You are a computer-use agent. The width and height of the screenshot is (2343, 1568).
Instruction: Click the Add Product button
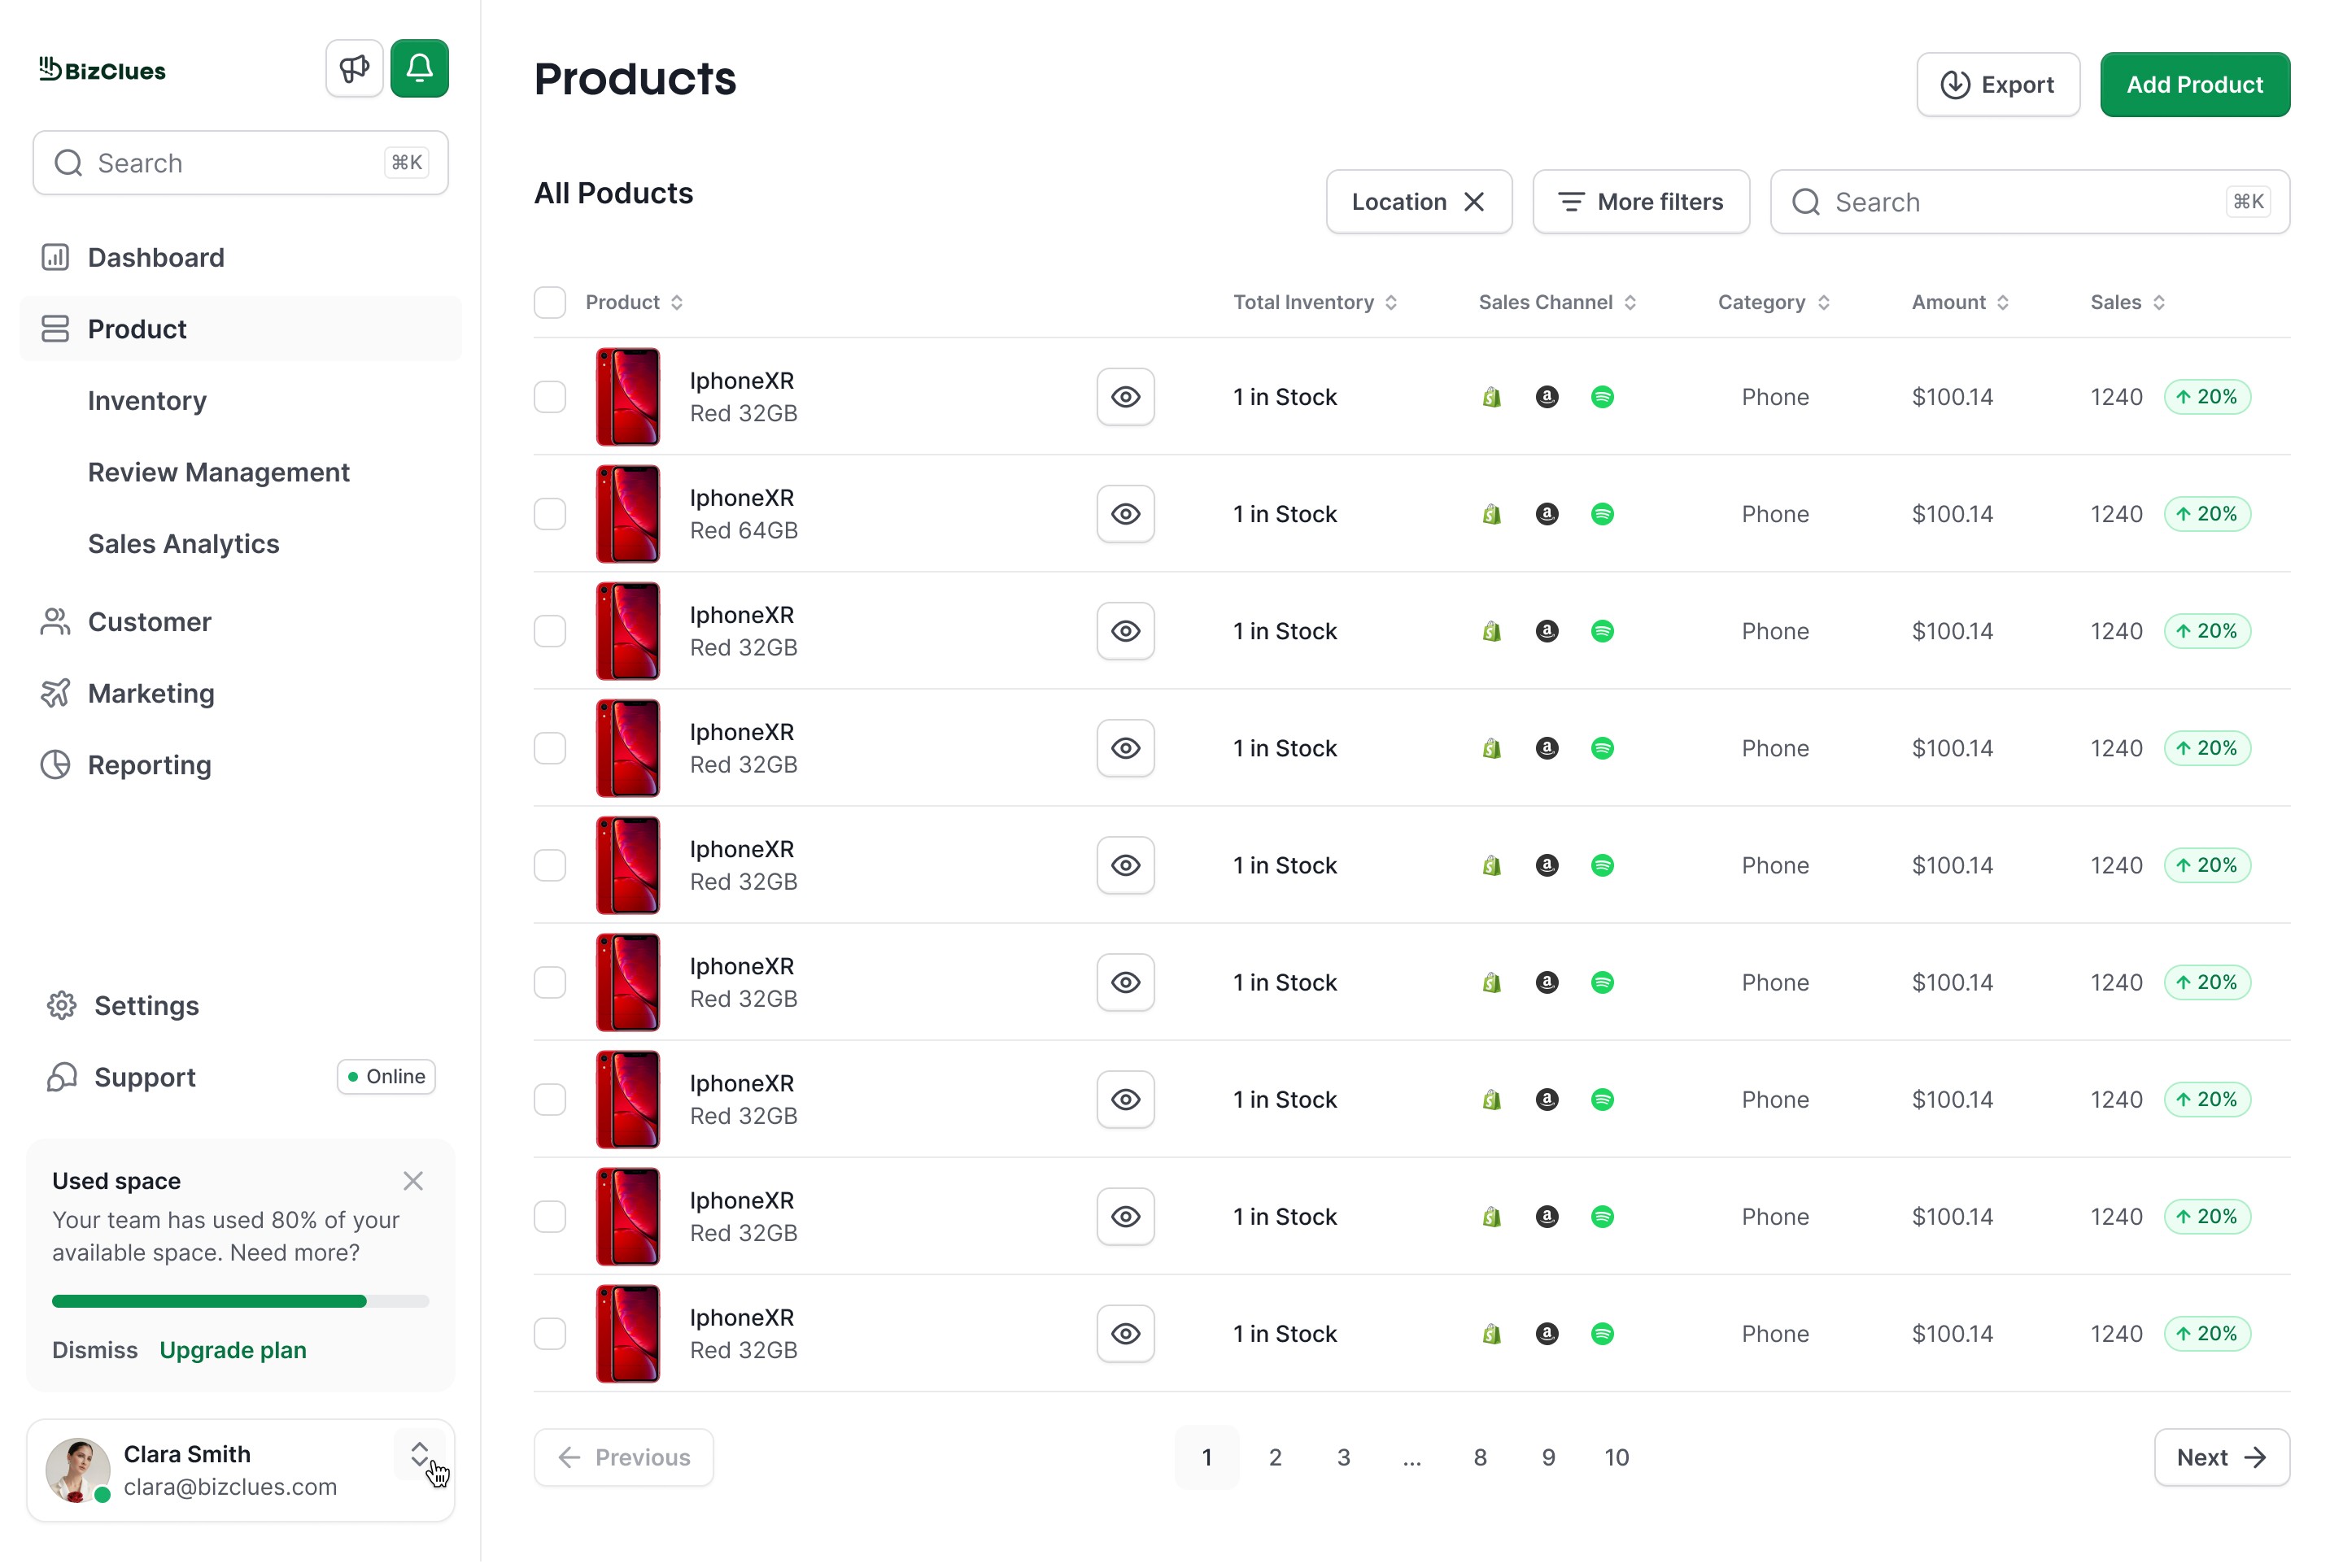[x=2197, y=85]
